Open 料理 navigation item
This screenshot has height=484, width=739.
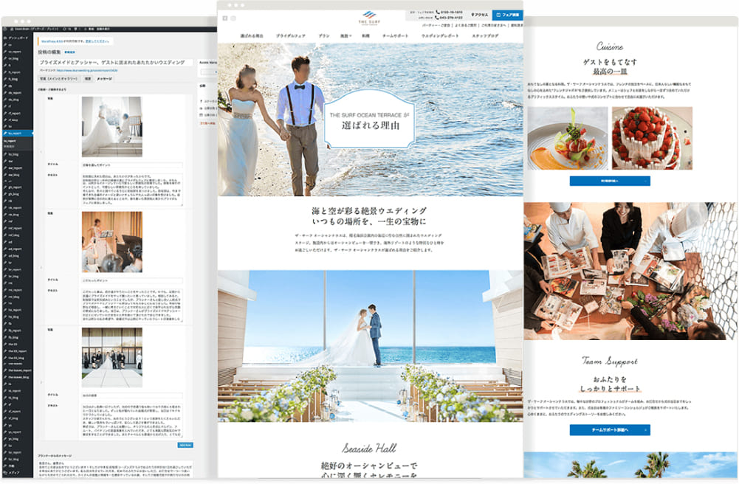[x=365, y=35]
